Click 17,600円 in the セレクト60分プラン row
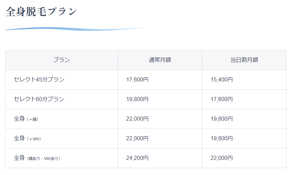 [x=222, y=99]
